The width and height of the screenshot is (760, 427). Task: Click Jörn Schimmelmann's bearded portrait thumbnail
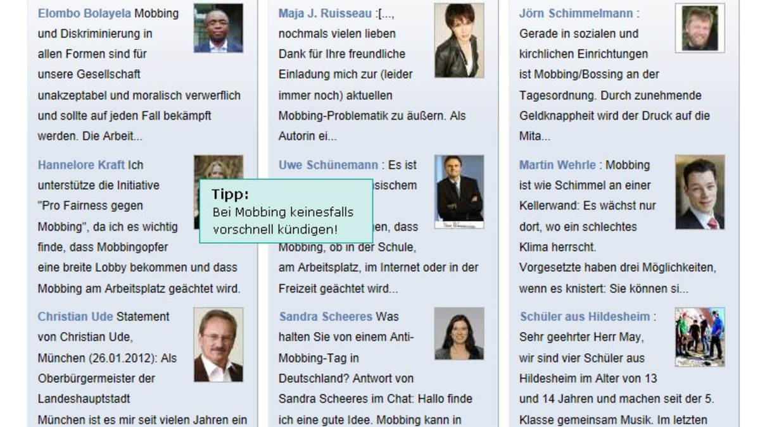[x=700, y=28]
